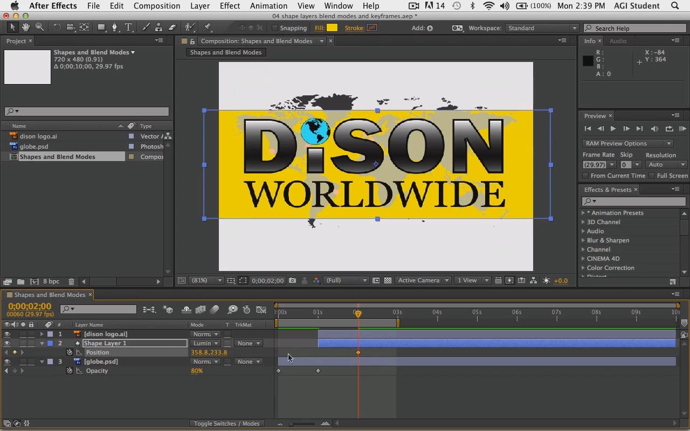Click the Opacity value 80%
The width and height of the screenshot is (690, 431).
point(197,371)
